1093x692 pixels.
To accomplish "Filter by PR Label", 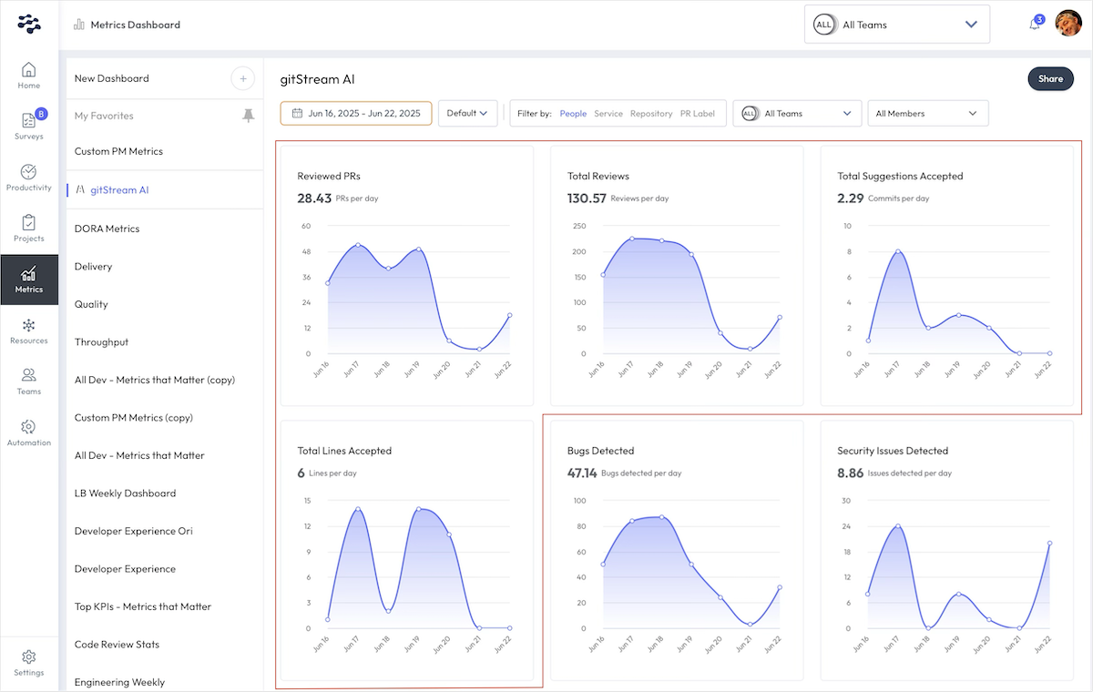I will pyautogui.click(x=698, y=114).
